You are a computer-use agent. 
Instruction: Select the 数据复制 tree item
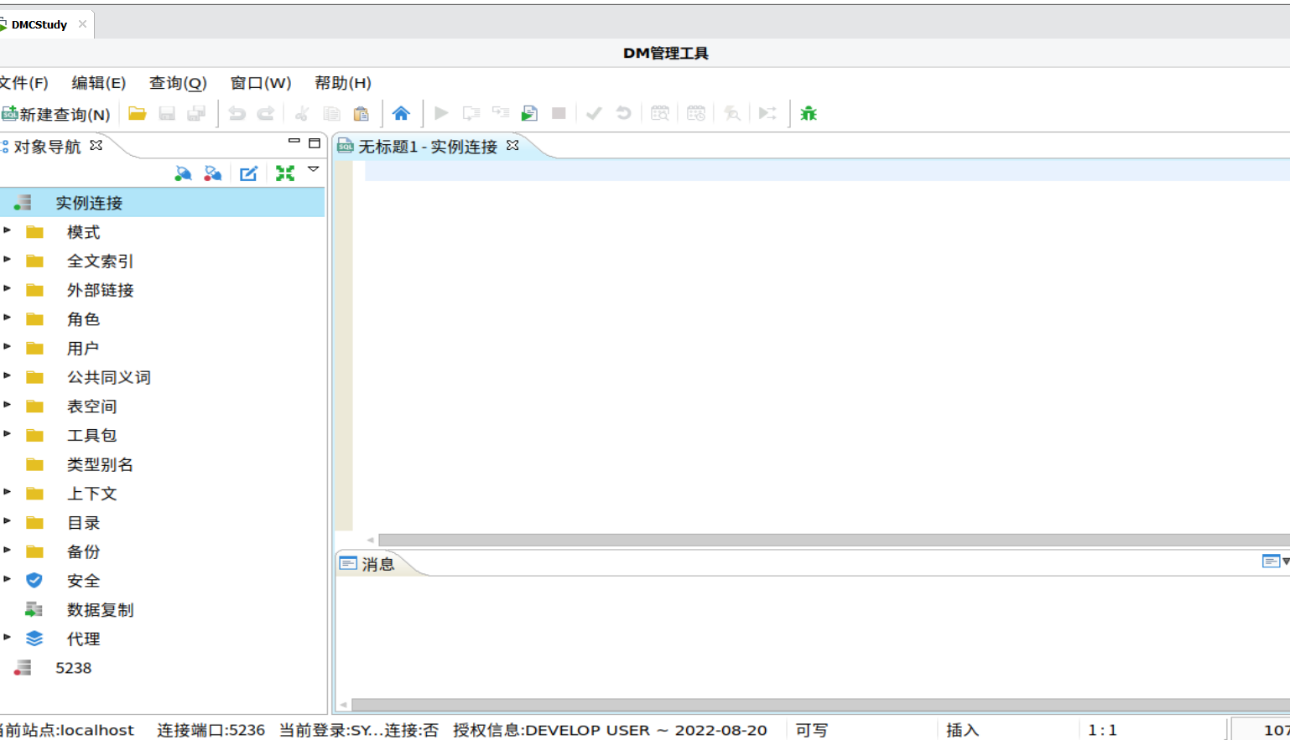pos(101,609)
